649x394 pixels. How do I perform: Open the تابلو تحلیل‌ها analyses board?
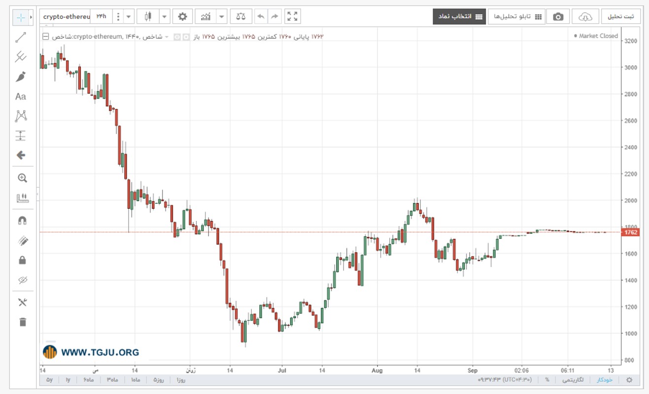coord(516,17)
